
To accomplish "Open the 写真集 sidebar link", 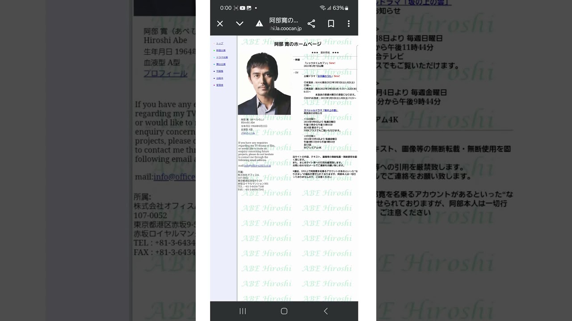I will click(220, 71).
